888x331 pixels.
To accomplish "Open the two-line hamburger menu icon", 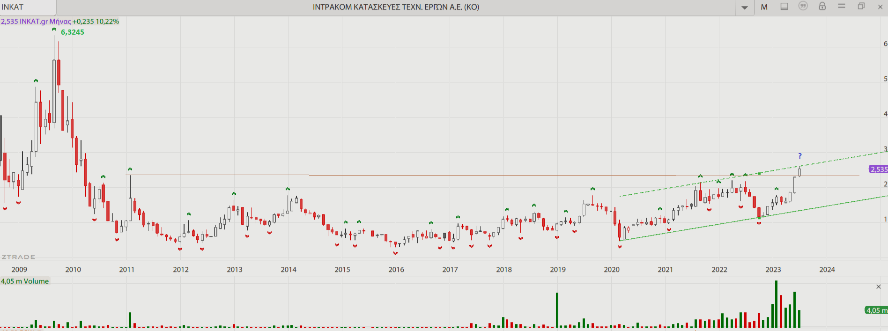I will [842, 6].
